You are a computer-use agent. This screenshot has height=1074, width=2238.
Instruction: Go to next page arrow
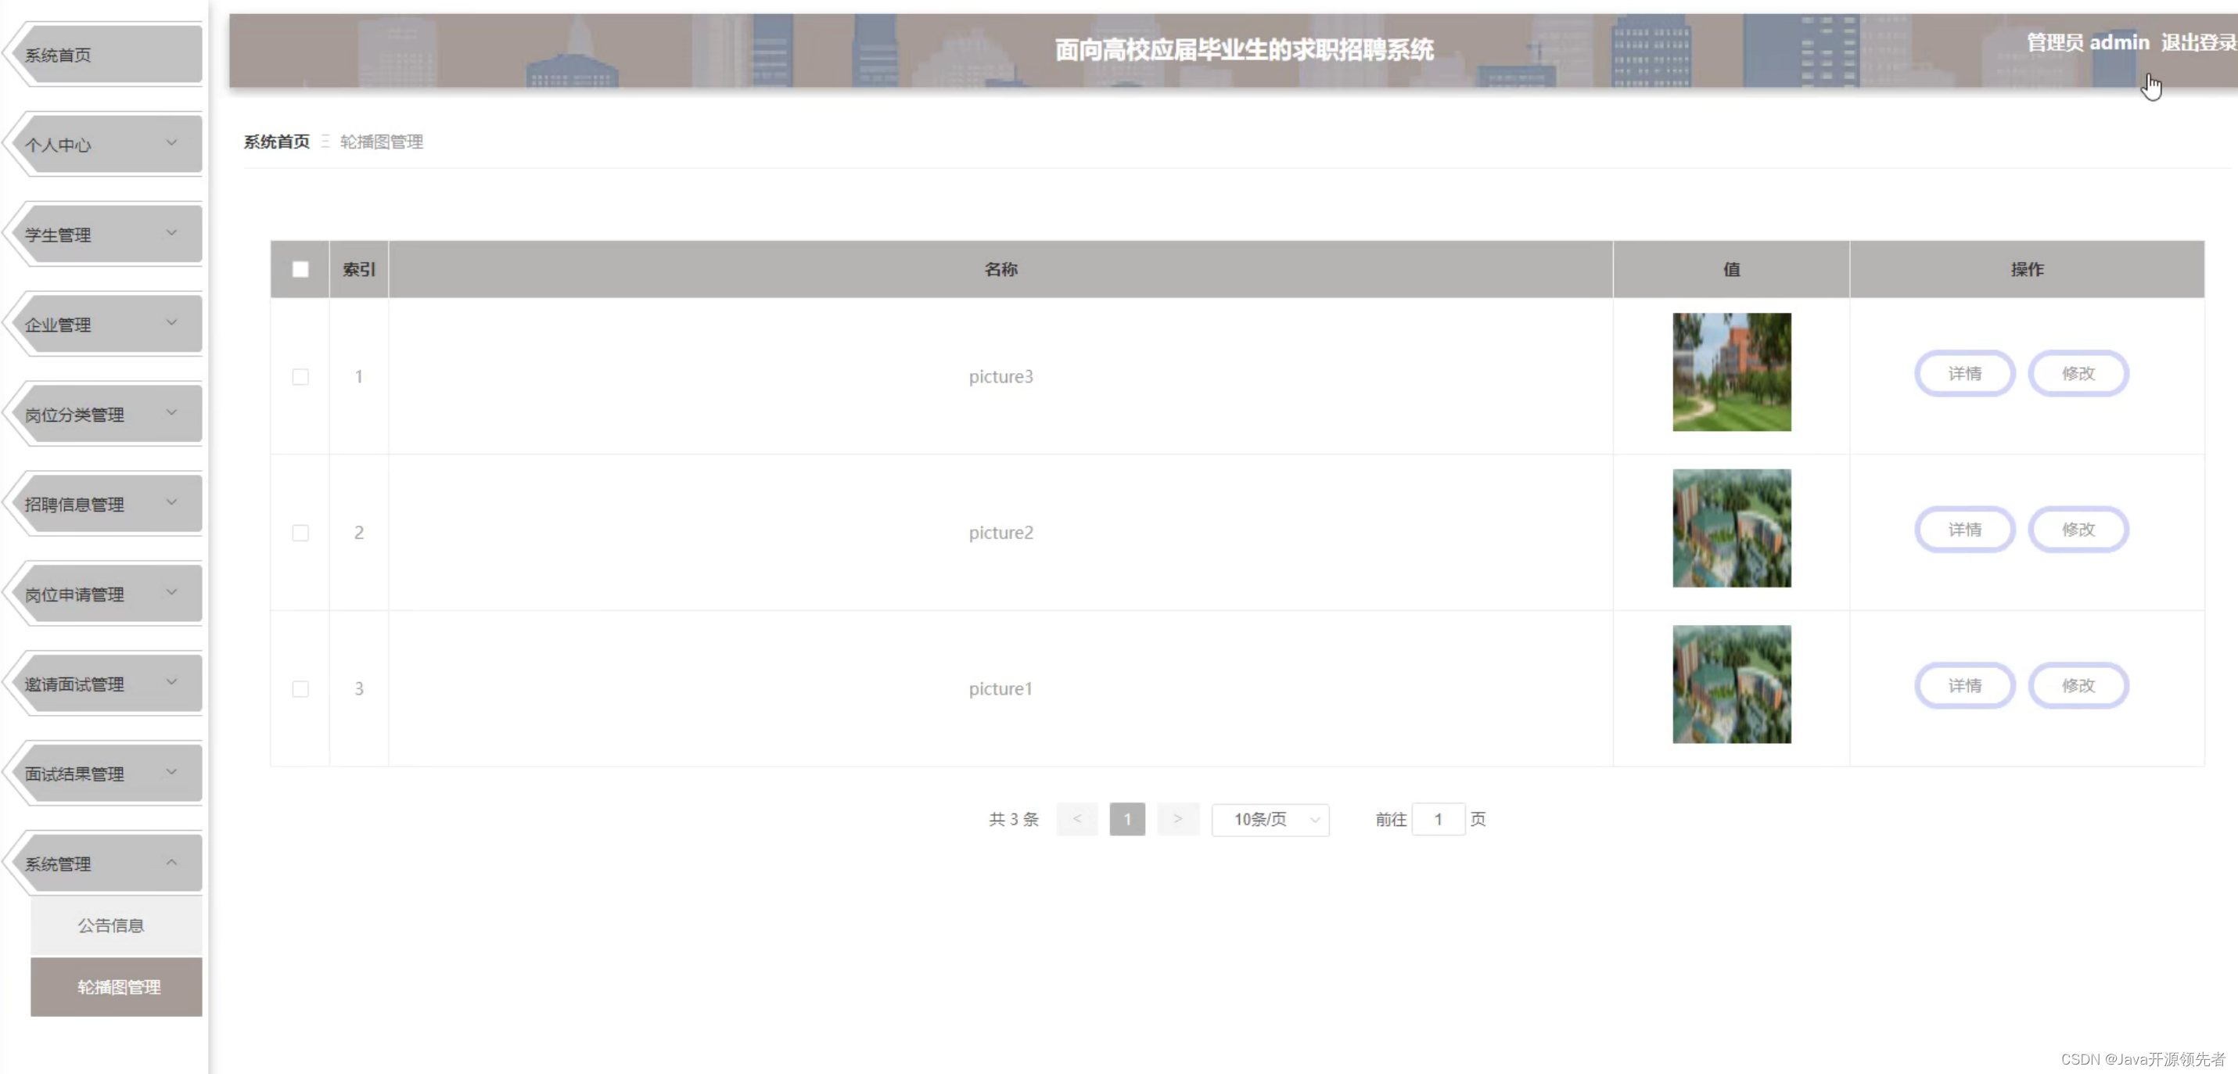click(1178, 820)
